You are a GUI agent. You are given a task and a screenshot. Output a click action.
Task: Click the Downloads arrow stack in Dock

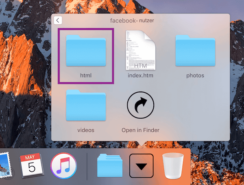pos(141,166)
